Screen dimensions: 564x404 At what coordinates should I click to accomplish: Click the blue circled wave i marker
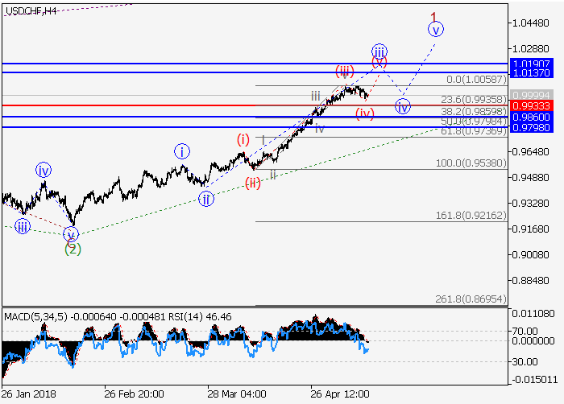pos(183,151)
